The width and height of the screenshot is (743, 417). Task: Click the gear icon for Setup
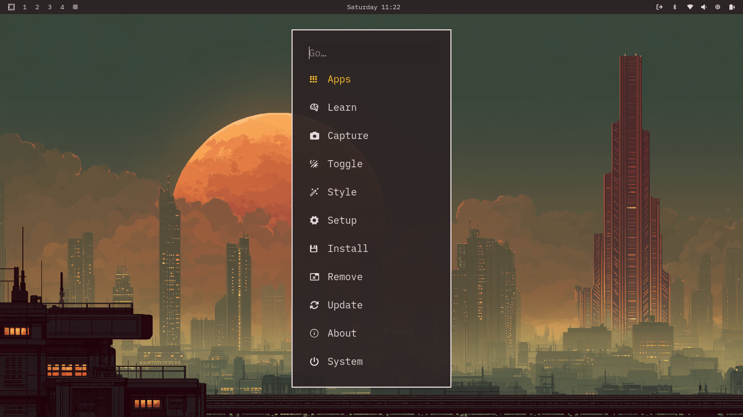point(314,220)
